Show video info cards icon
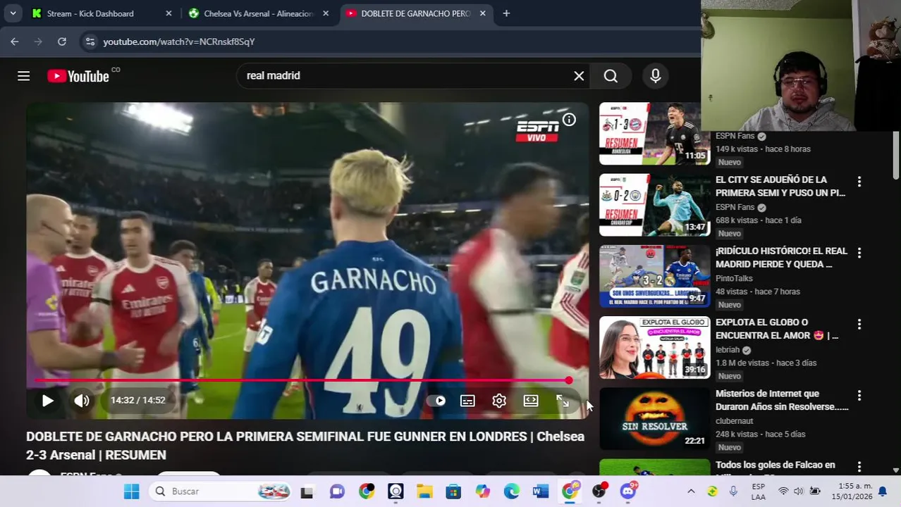This screenshot has height=507, width=901. pyautogui.click(x=569, y=120)
